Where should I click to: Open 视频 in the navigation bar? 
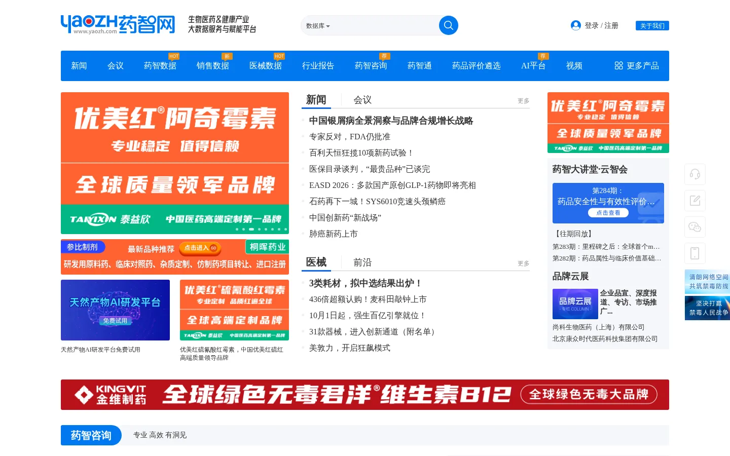[574, 66]
